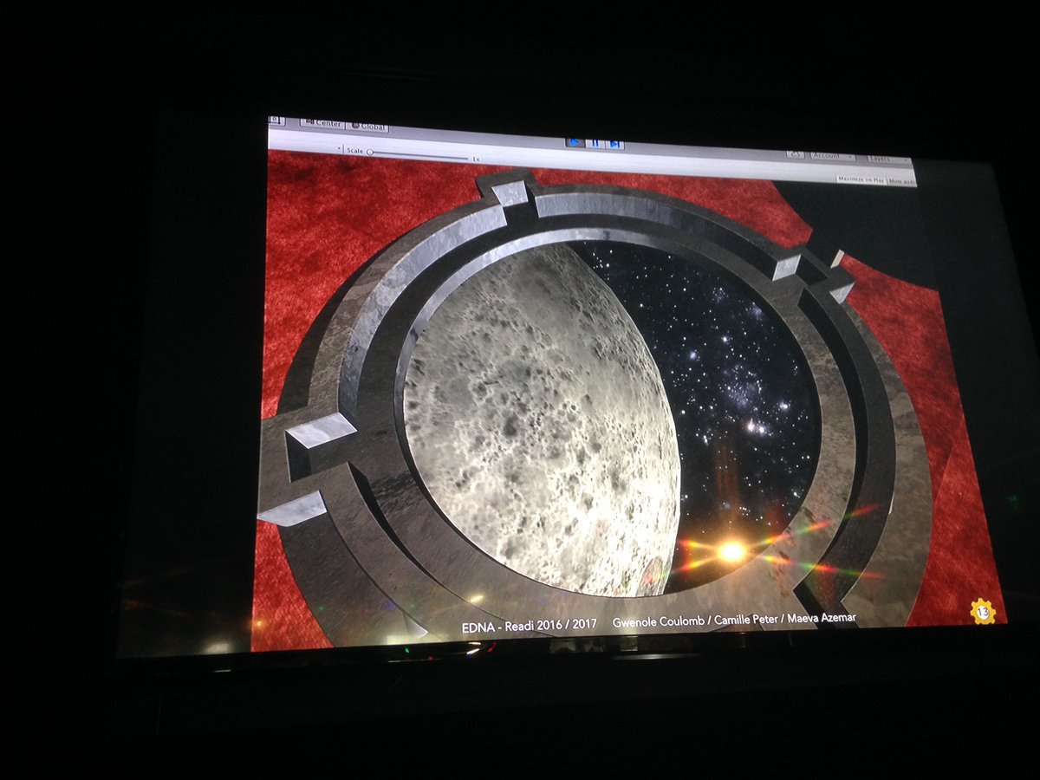Screen dimensions: 1040x780
Task: Click the Play button in Unity toolbar
Action: click(x=574, y=142)
